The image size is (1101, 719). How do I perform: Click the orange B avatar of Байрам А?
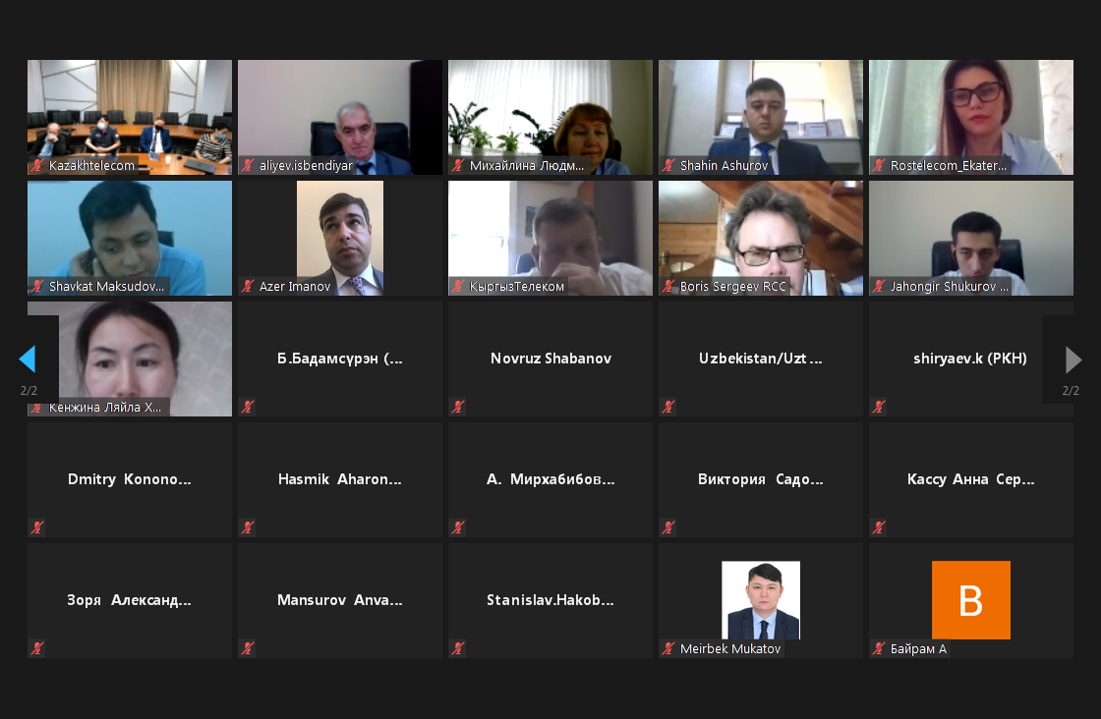970,600
